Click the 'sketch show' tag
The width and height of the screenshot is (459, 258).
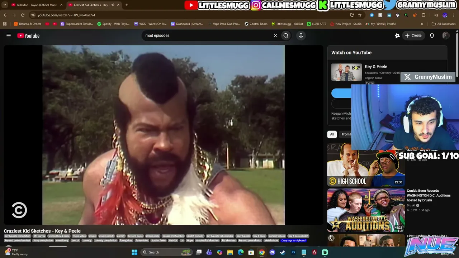(271, 240)
